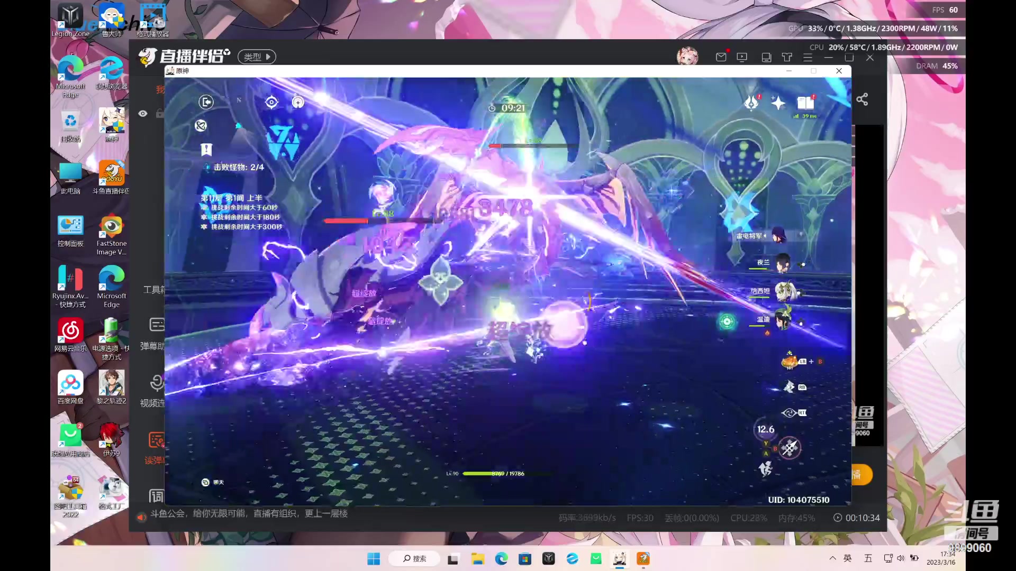
Task: Open the wish star icon in game
Action: pos(778,103)
